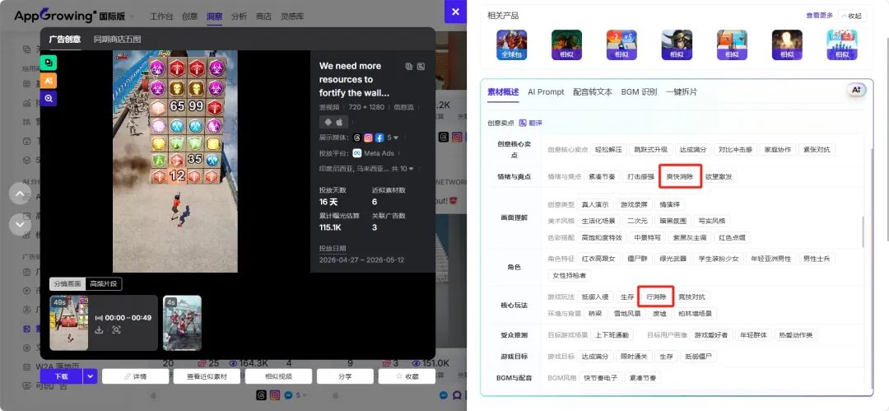Screen dimensions: 889x411
Task: Select the 限时通关 tag
Action: pos(633,357)
